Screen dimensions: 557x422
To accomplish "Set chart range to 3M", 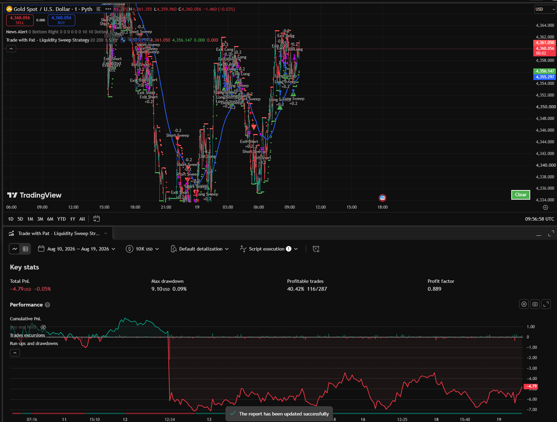I will point(40,219).
